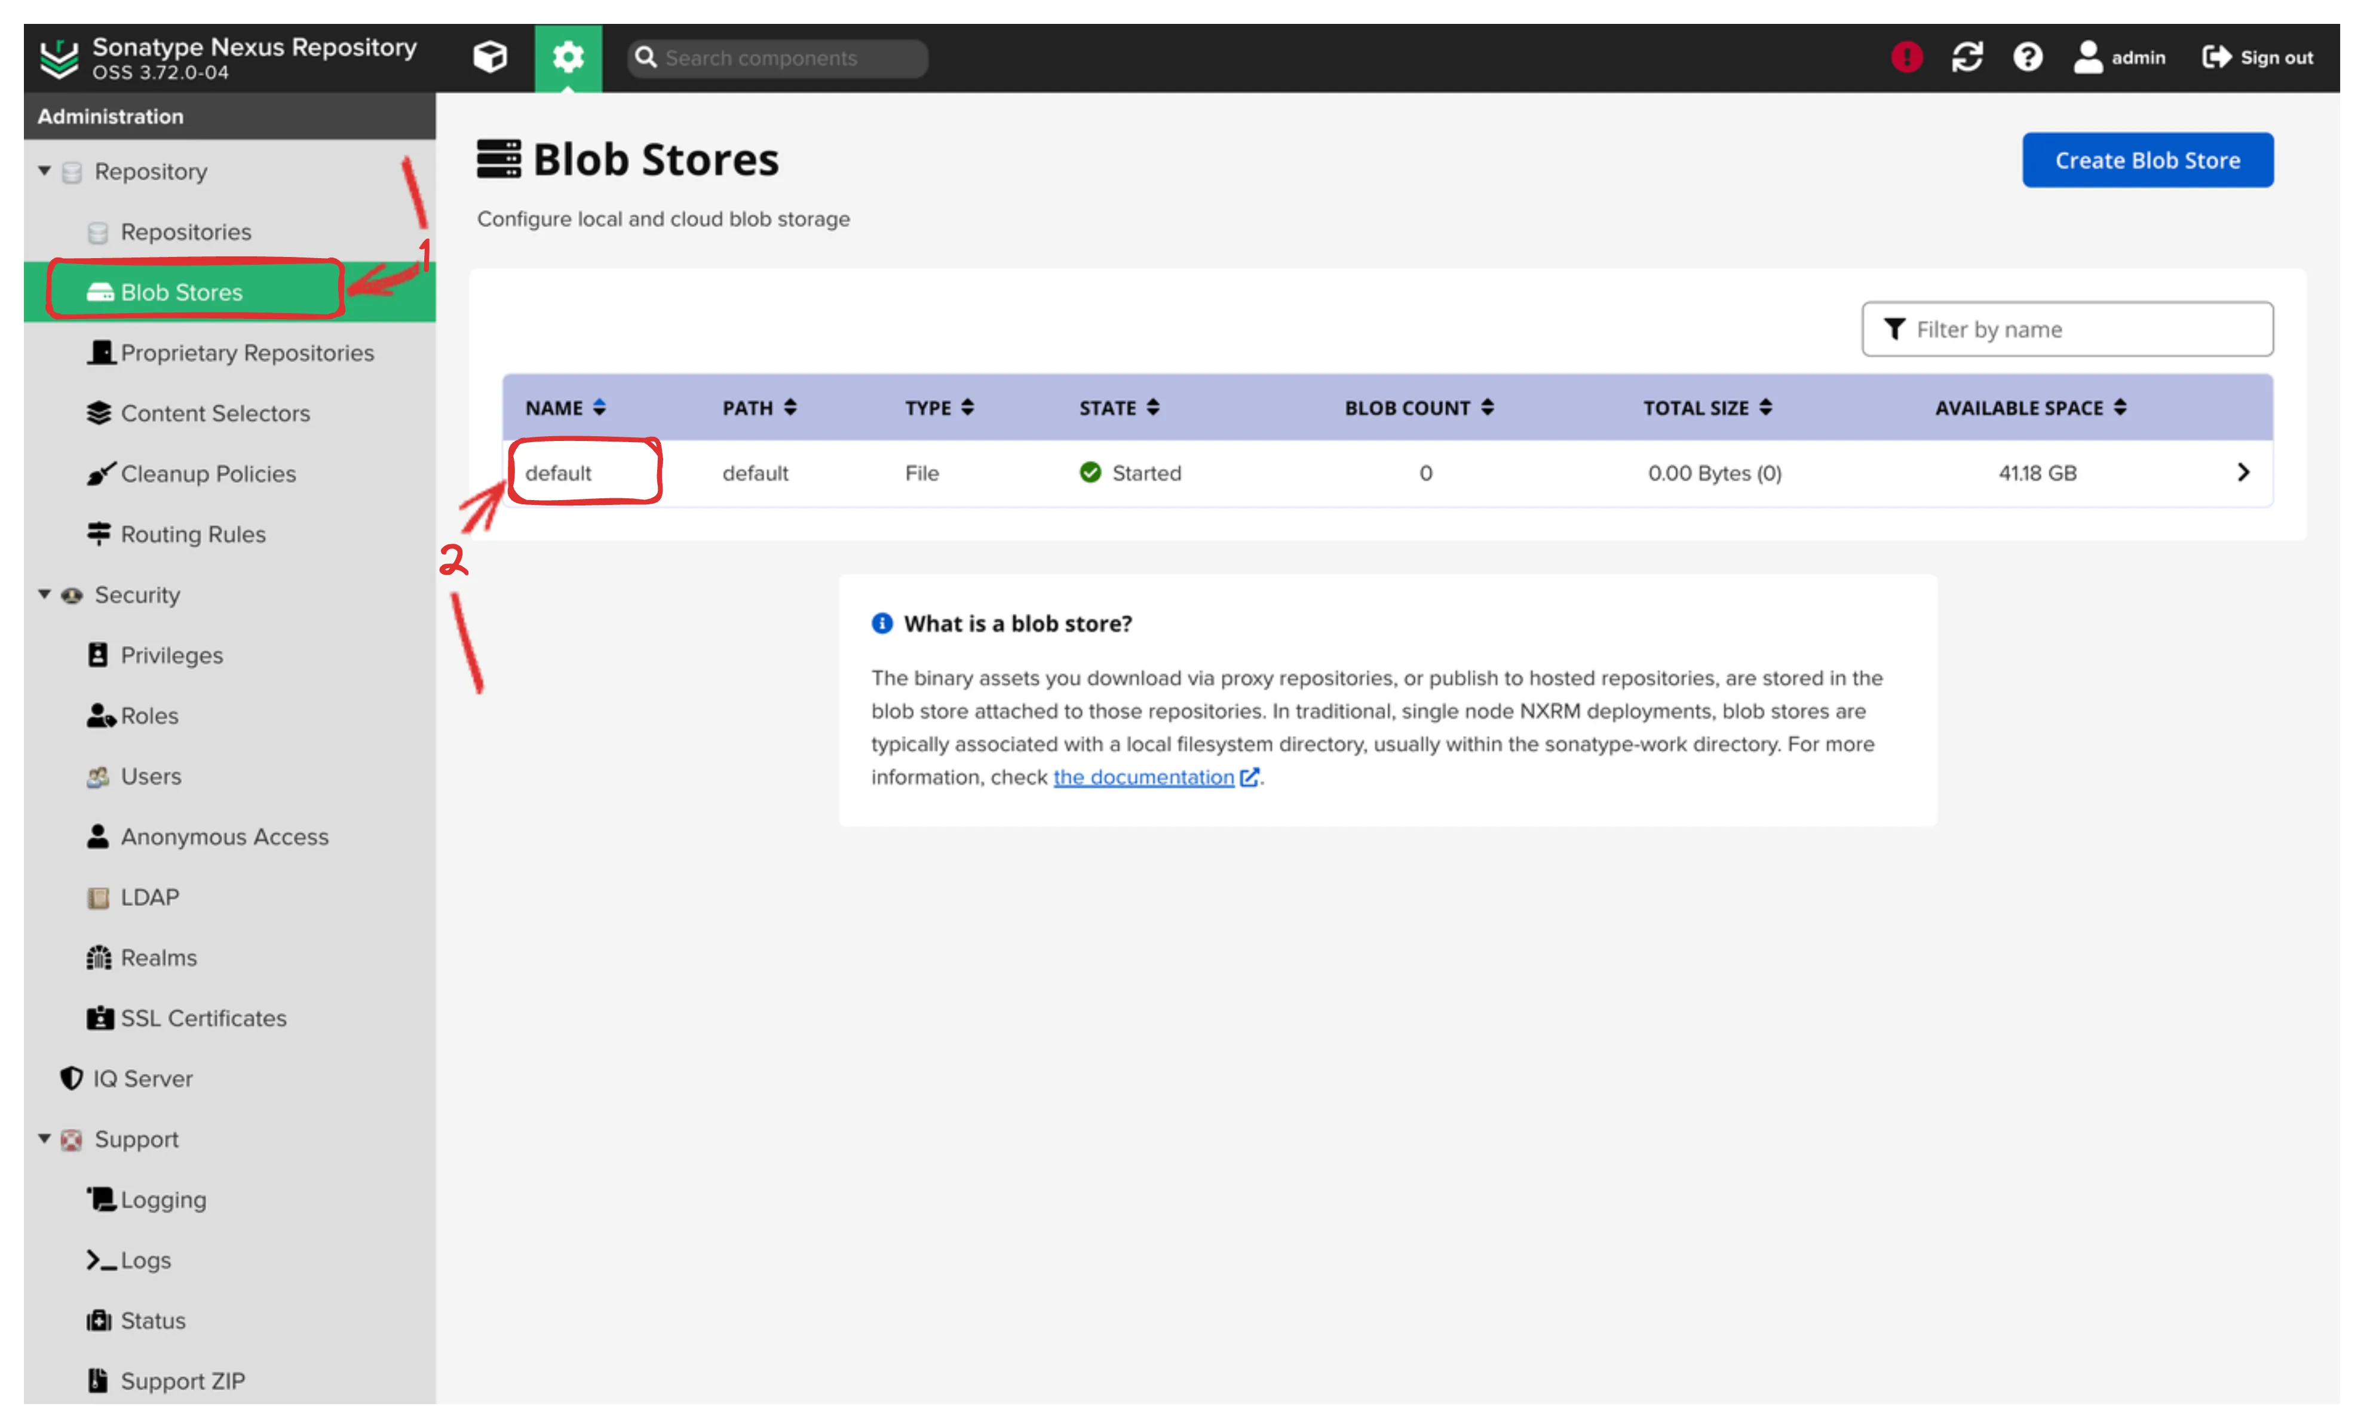The image size is (2364, 1428).
Task: Click the Status medkit icon
Action: [99, 1320]
